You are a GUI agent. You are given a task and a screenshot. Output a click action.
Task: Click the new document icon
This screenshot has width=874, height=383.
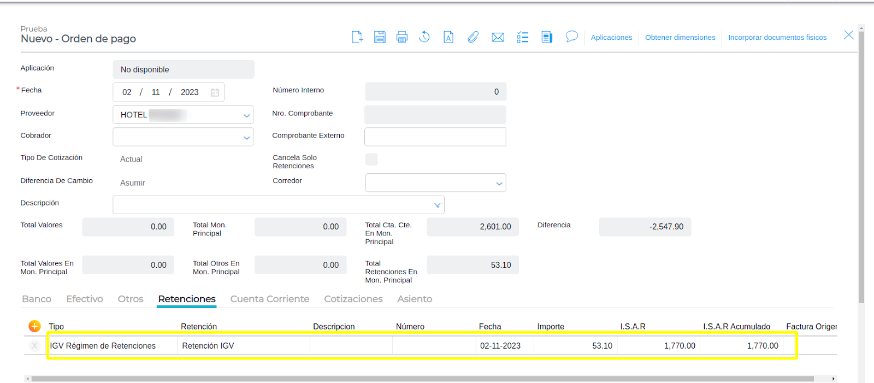pos(357,37)
